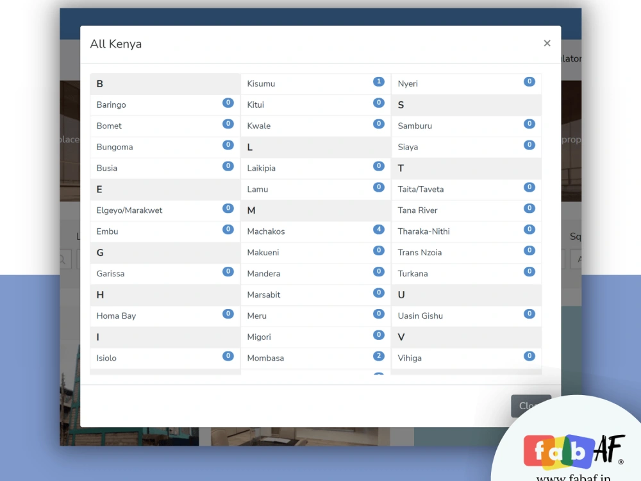Select Uasin Gishu county
641x481 pixels.
[467, 316]
